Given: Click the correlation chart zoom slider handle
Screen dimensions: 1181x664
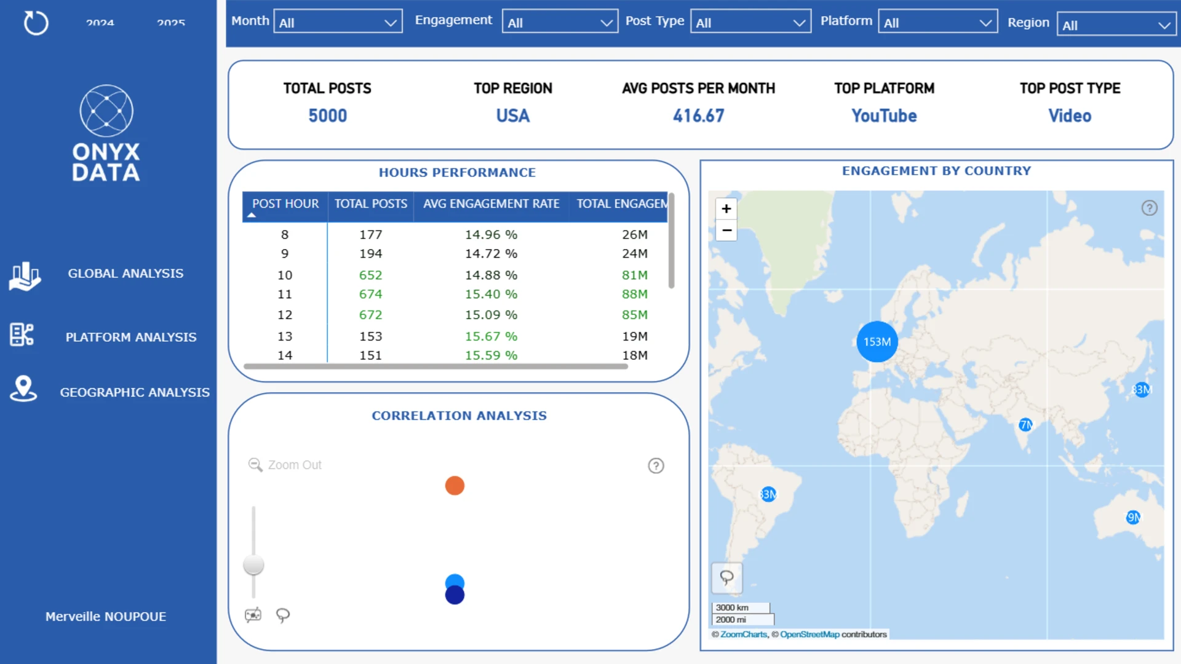Looking at the screenshot, I should 253,564.
